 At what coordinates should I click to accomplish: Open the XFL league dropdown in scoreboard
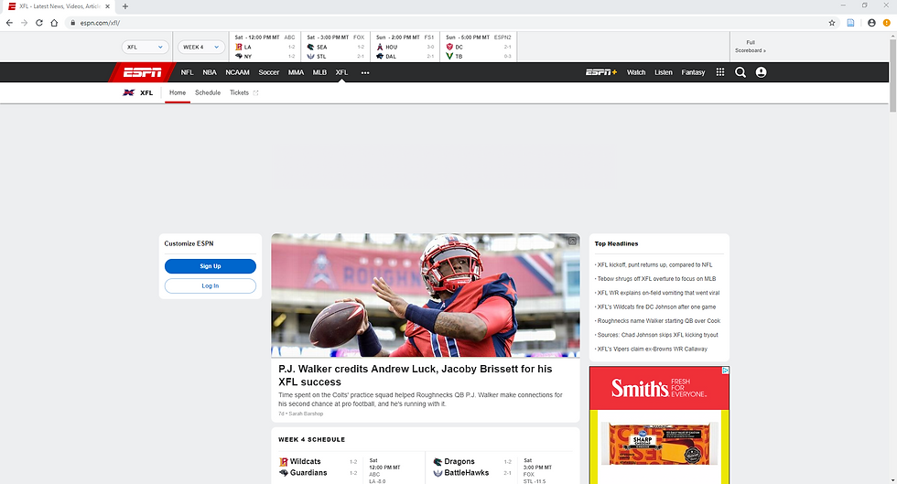146,47
